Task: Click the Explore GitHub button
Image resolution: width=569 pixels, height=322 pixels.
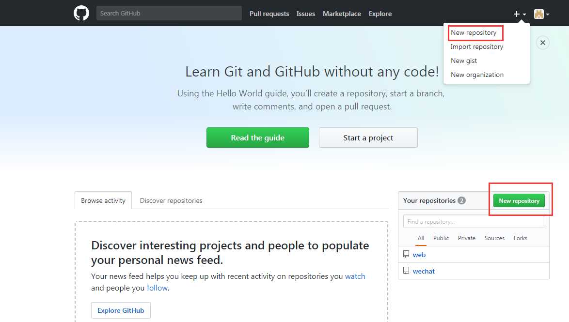Action: click(121, 310)
